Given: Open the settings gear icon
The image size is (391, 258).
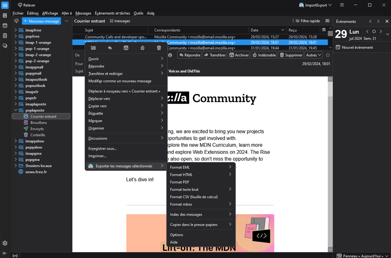Looking at the screenshot, I should [5, 243].
